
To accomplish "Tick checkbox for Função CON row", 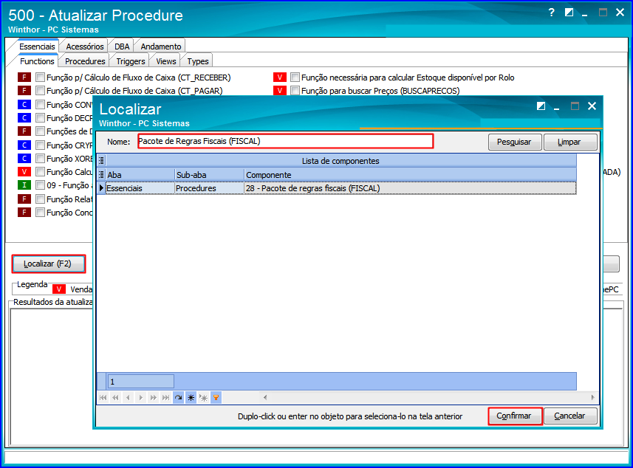I will (x=40, y=105).
